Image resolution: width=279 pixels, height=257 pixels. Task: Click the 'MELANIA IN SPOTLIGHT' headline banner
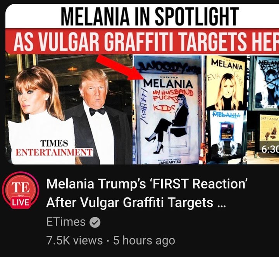tap(150, 17)
